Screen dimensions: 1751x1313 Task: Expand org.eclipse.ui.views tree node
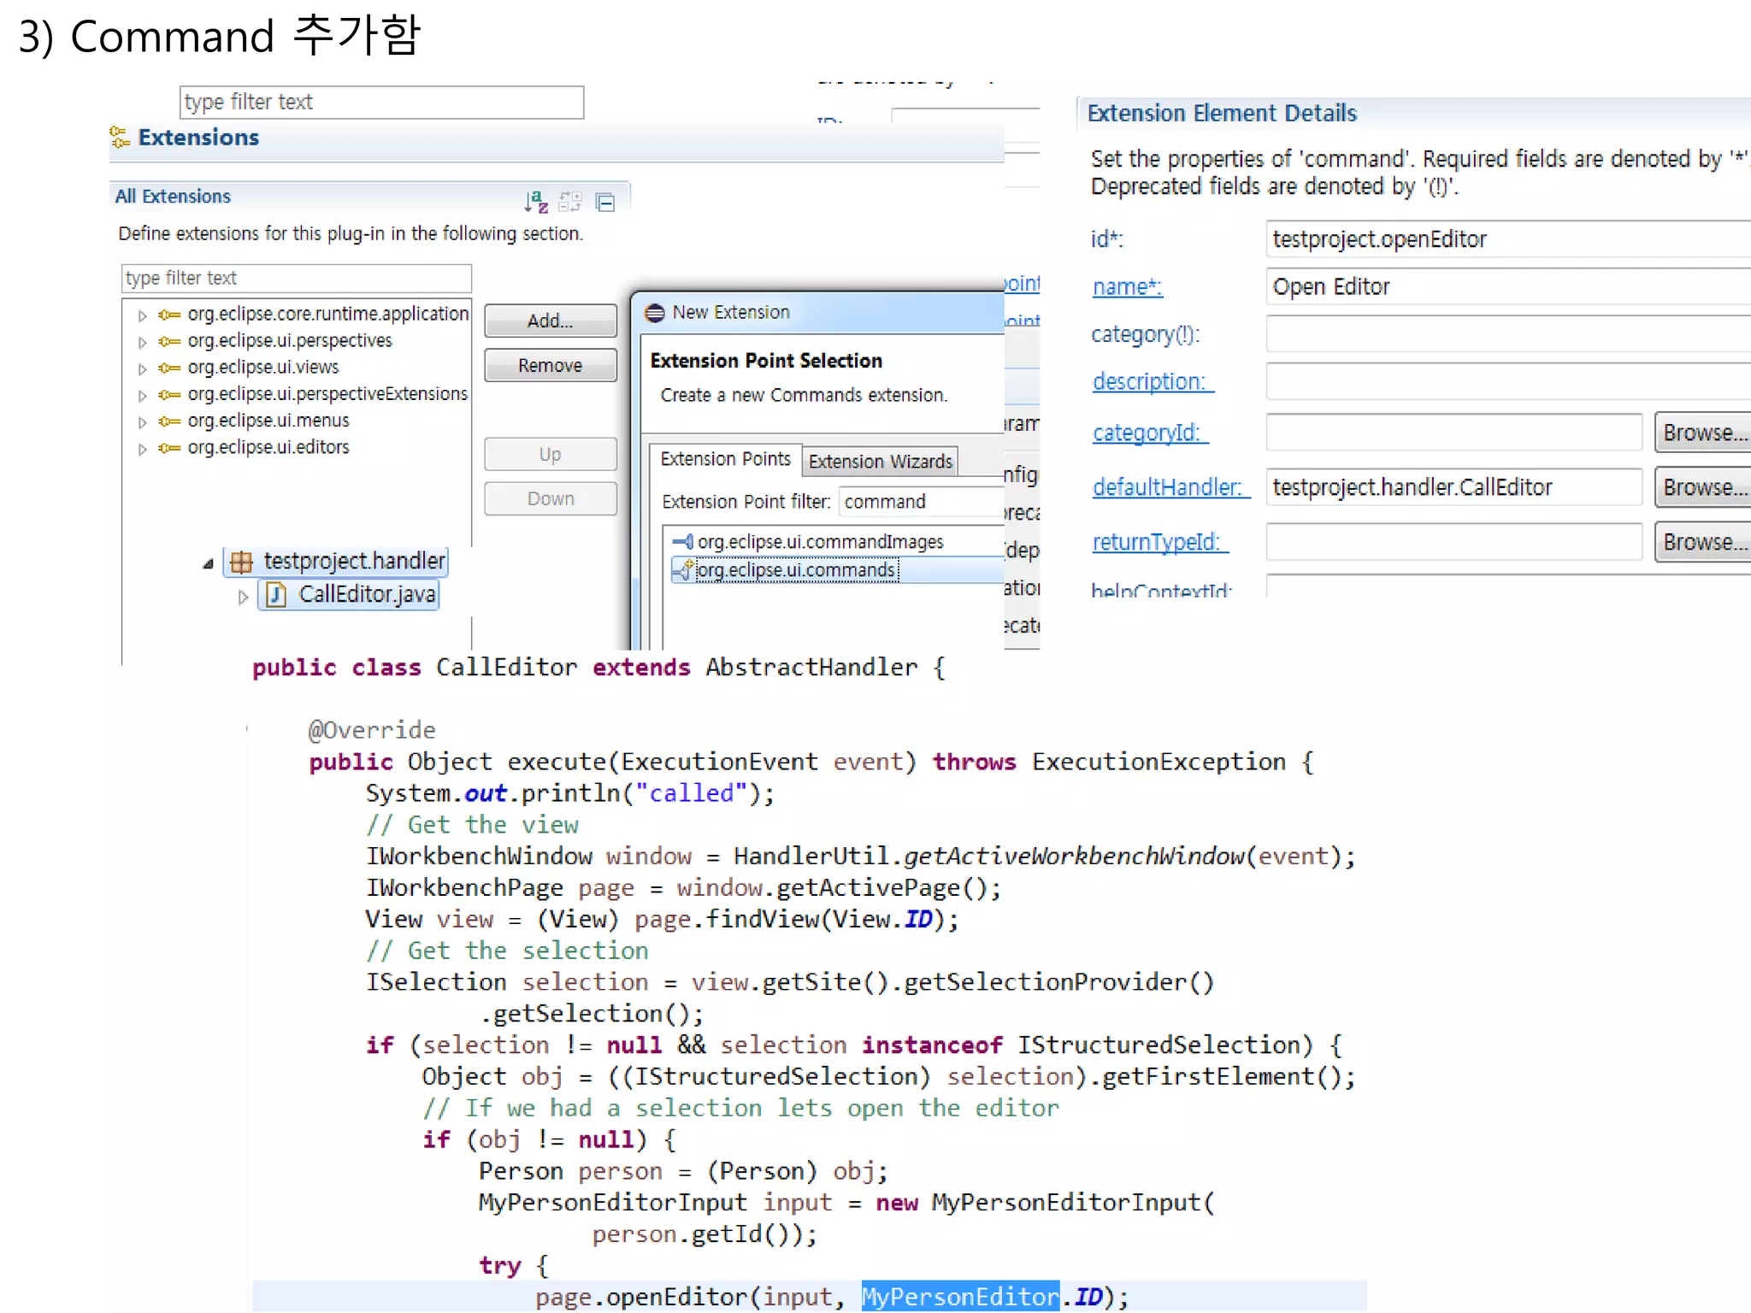point(142,368)
